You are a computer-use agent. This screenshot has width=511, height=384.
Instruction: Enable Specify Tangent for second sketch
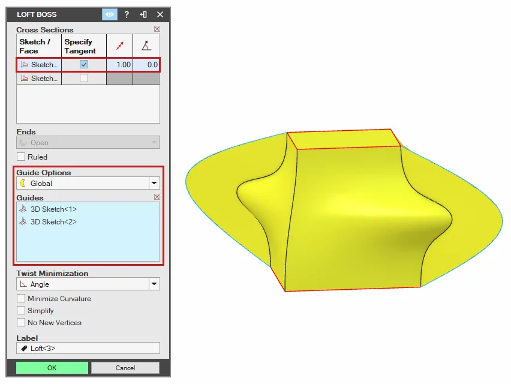point(84,78)
